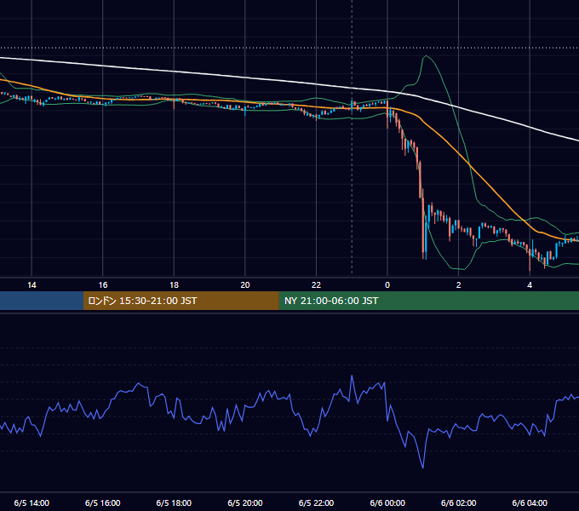
Task: Click hour label 16 on price chart axis
Action: click(x=103, y=285)
